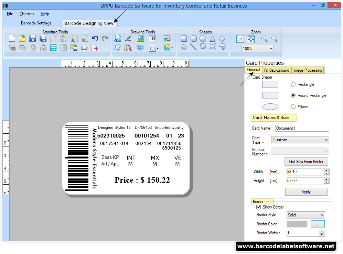Click the gray Border Color swatch
Image resolution: width=343 pixels, height=254 pixels.
tap(297, 224)
